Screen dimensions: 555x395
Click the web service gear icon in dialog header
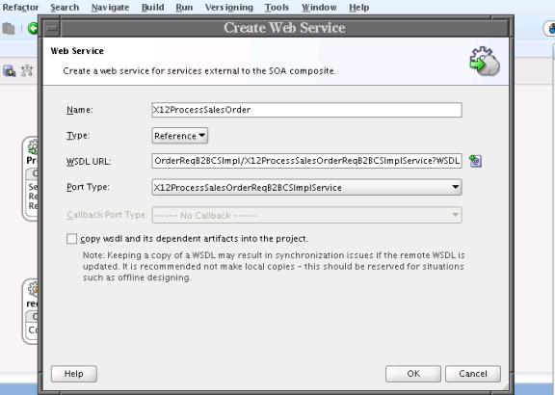[x=485, y=62]
